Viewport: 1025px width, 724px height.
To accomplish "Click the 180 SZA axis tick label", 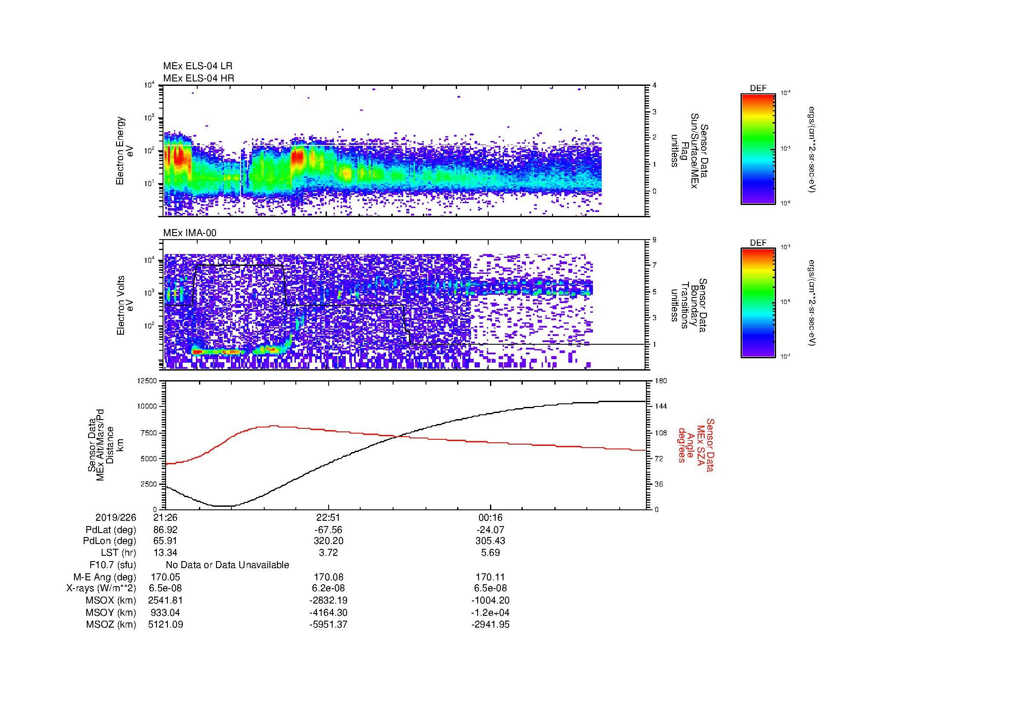I will coord(661,381).
